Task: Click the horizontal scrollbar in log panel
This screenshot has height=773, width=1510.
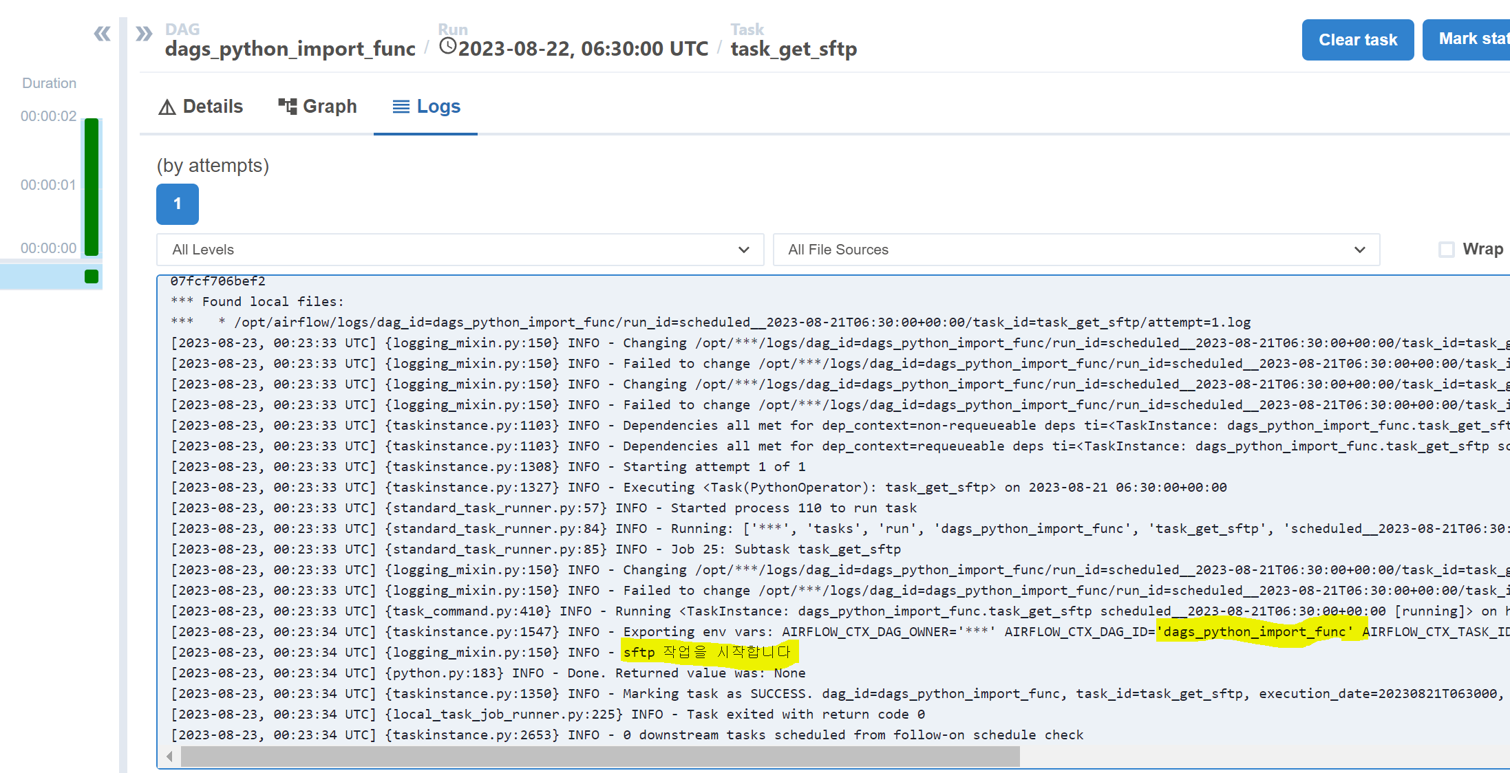Action: [599, 756]
